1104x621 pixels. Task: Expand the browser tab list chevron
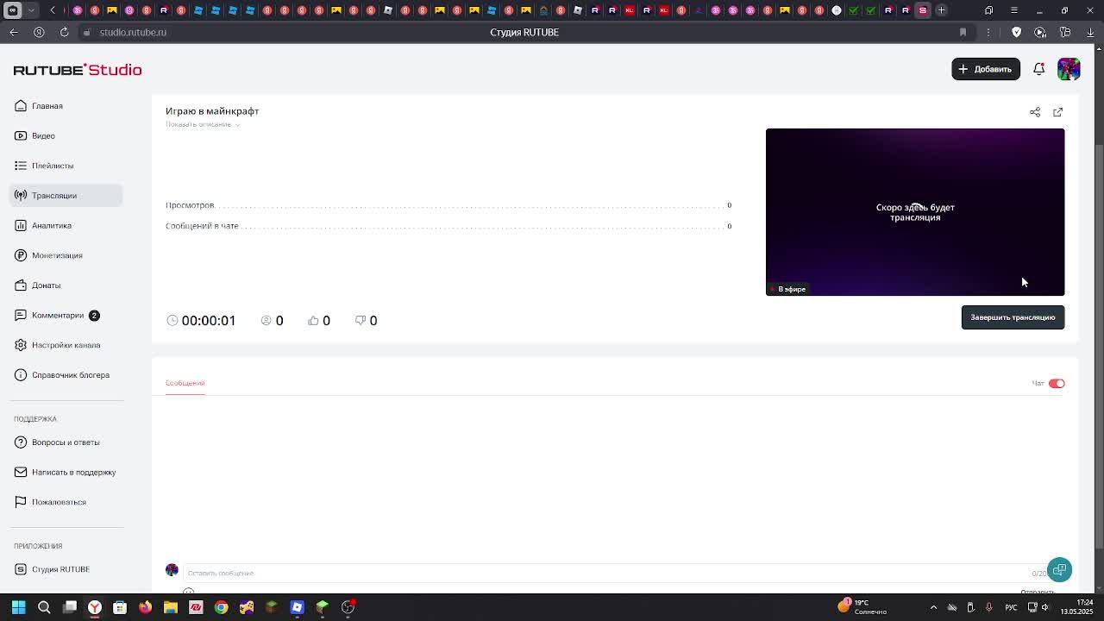click(31, 10)
